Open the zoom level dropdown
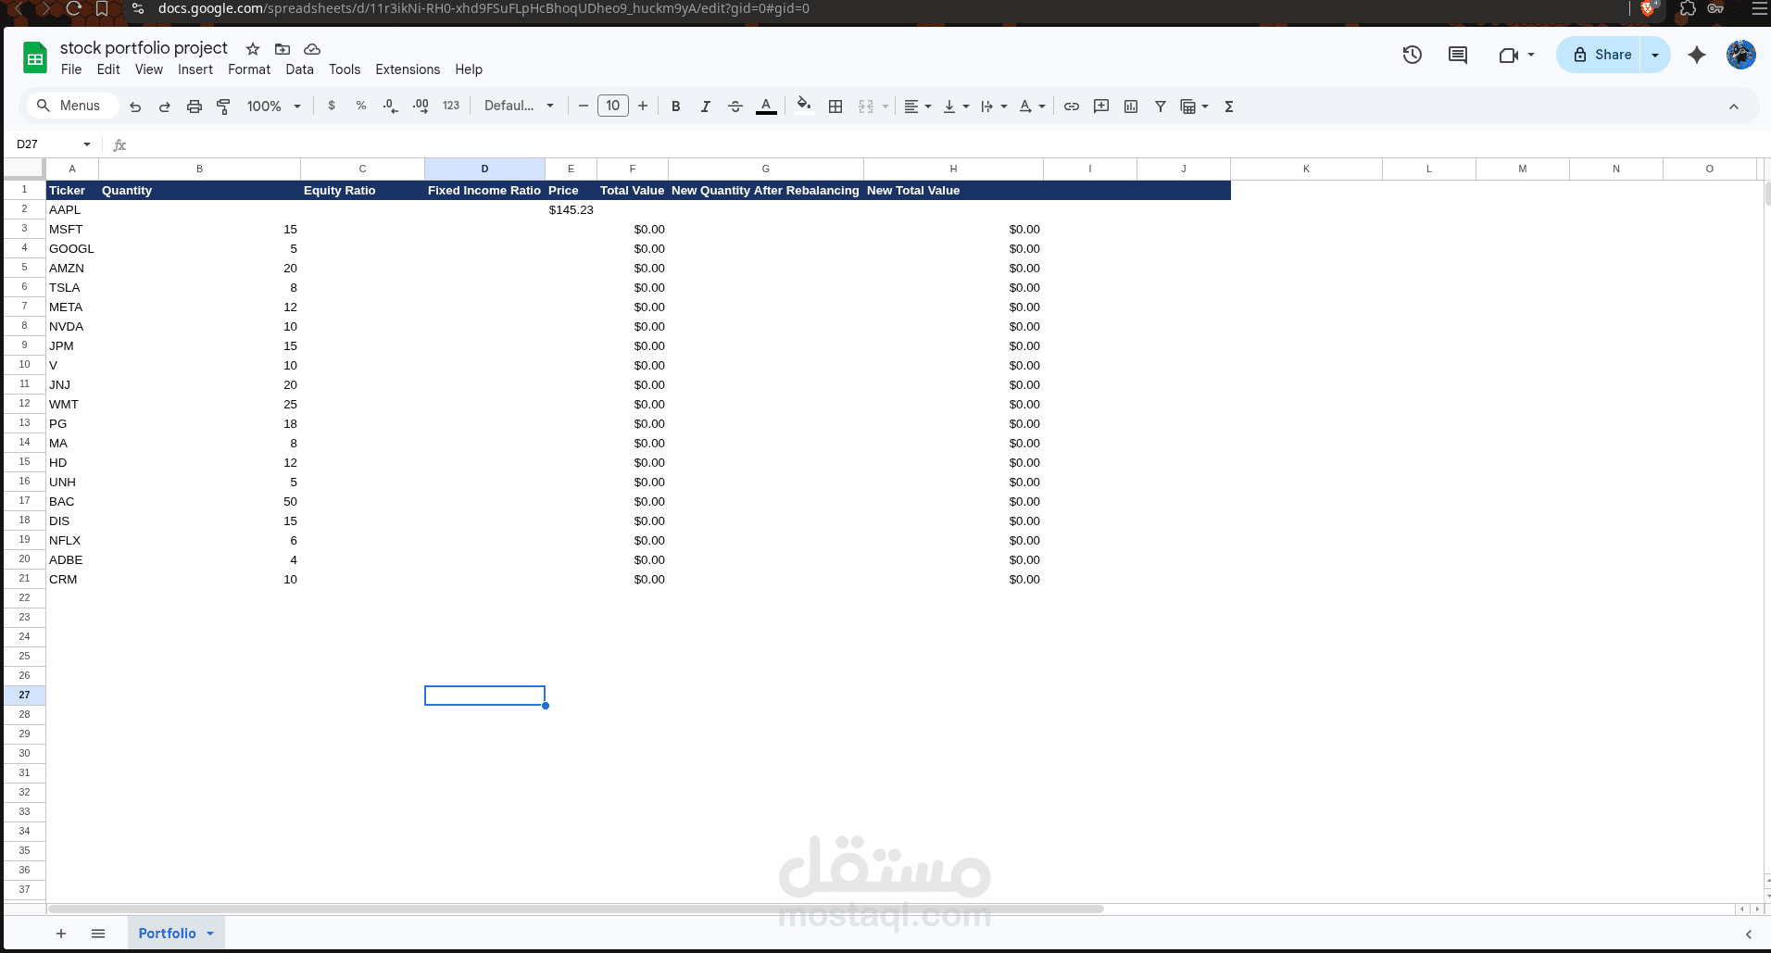 click(274, 107)
